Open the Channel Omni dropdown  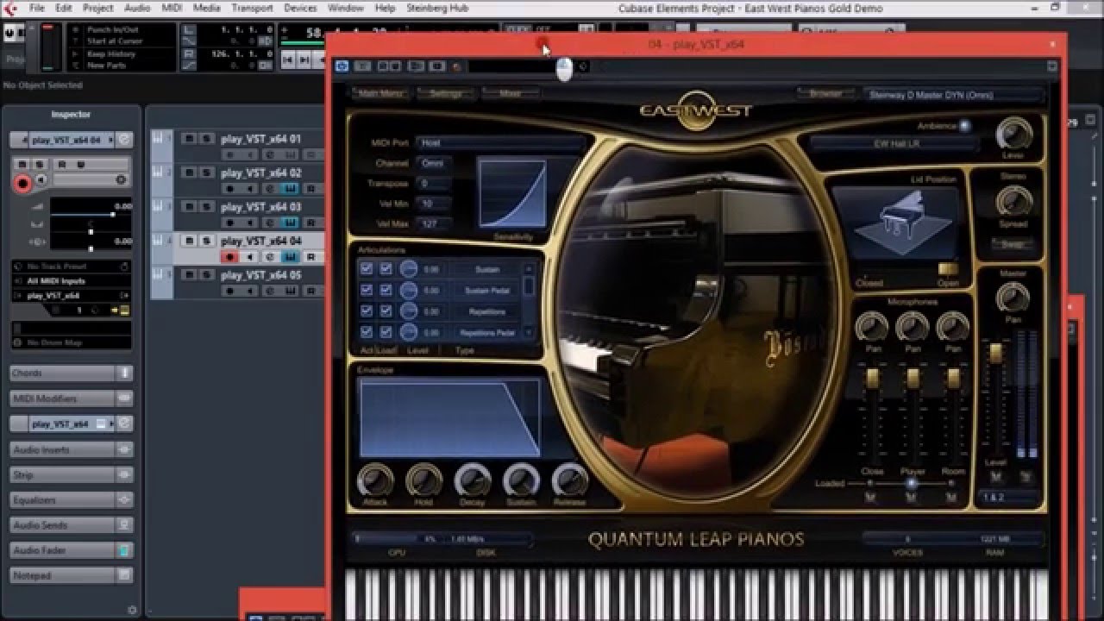coord(434,163)
